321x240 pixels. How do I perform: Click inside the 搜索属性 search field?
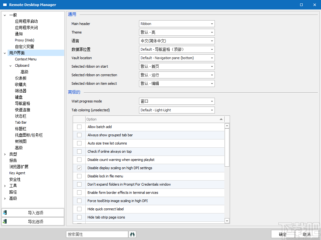(97, 234)
